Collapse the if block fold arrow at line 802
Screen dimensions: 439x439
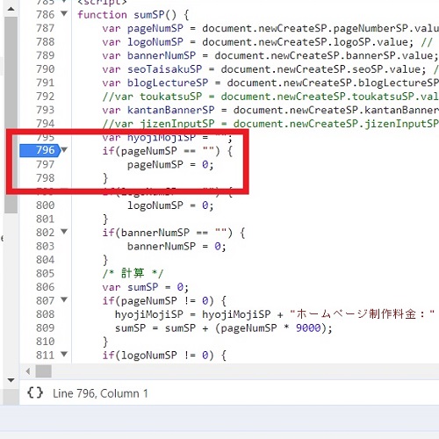(64, 232)
